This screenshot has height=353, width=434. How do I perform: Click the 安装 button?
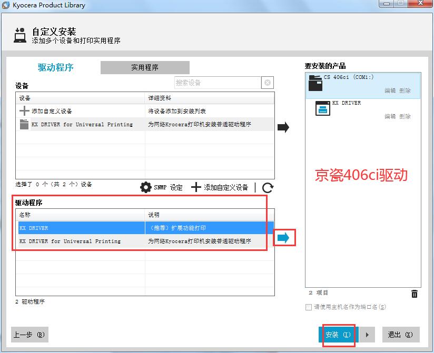(338, 335)
